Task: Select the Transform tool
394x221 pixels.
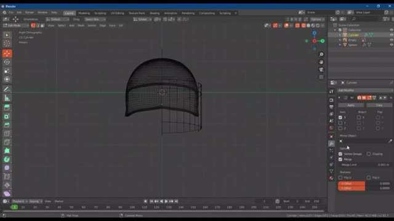Action: click(x=7, y=79)
